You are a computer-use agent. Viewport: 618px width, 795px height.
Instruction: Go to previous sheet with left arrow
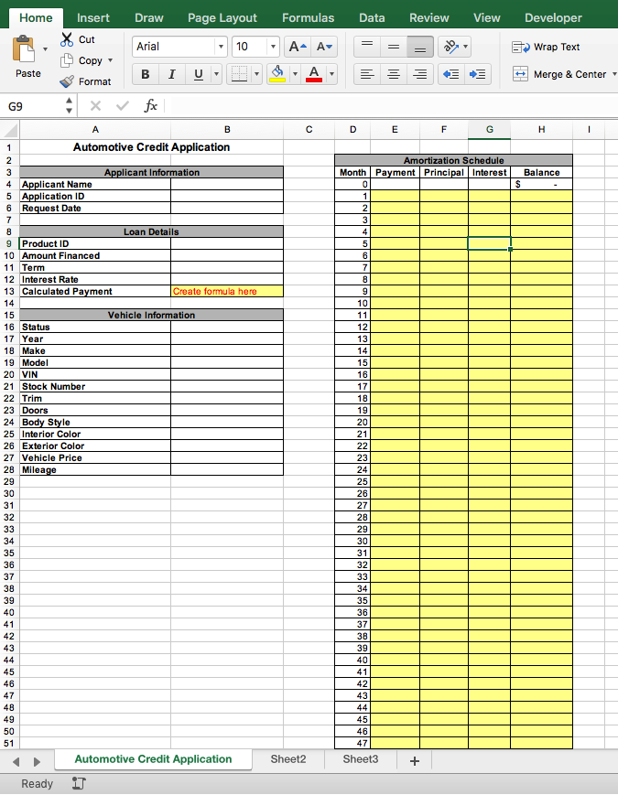pos(16,761)
